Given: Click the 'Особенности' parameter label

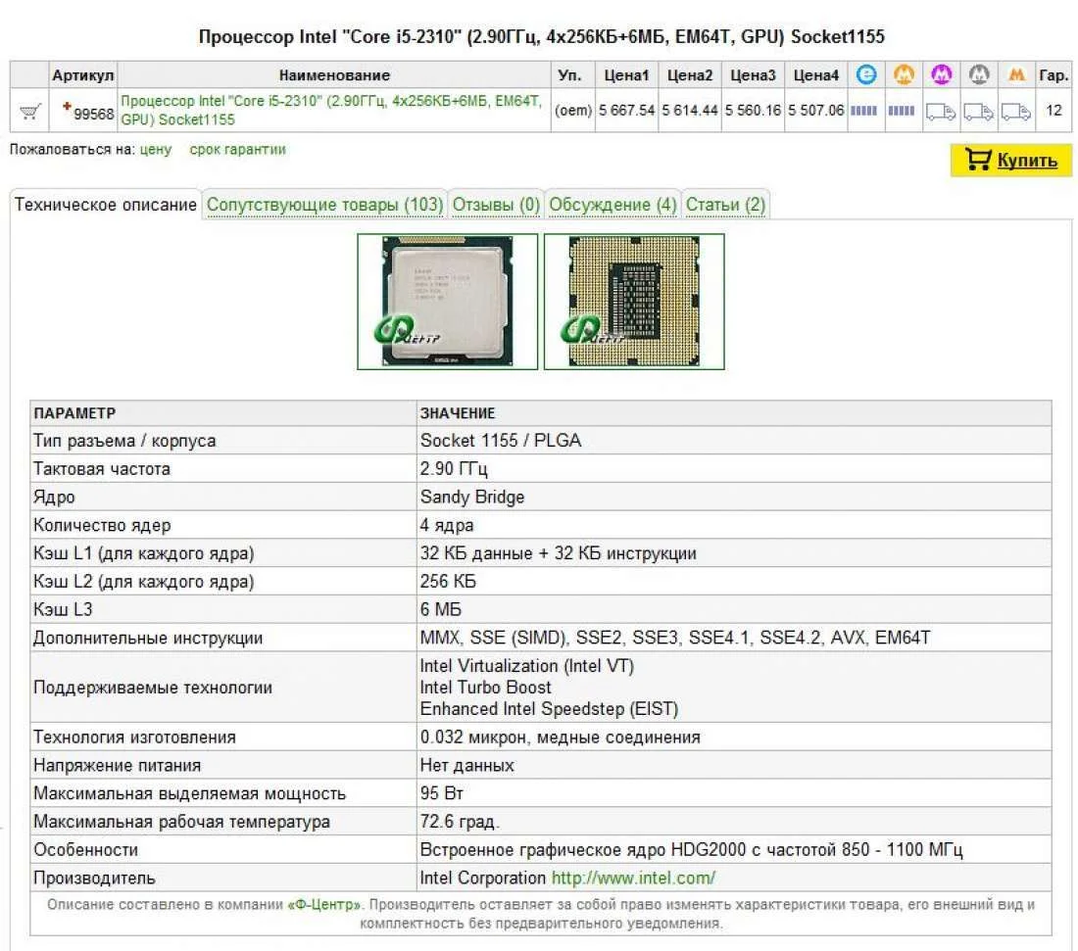Looking at the screenshot, I should pyautogui.click(x=85, y=850).
